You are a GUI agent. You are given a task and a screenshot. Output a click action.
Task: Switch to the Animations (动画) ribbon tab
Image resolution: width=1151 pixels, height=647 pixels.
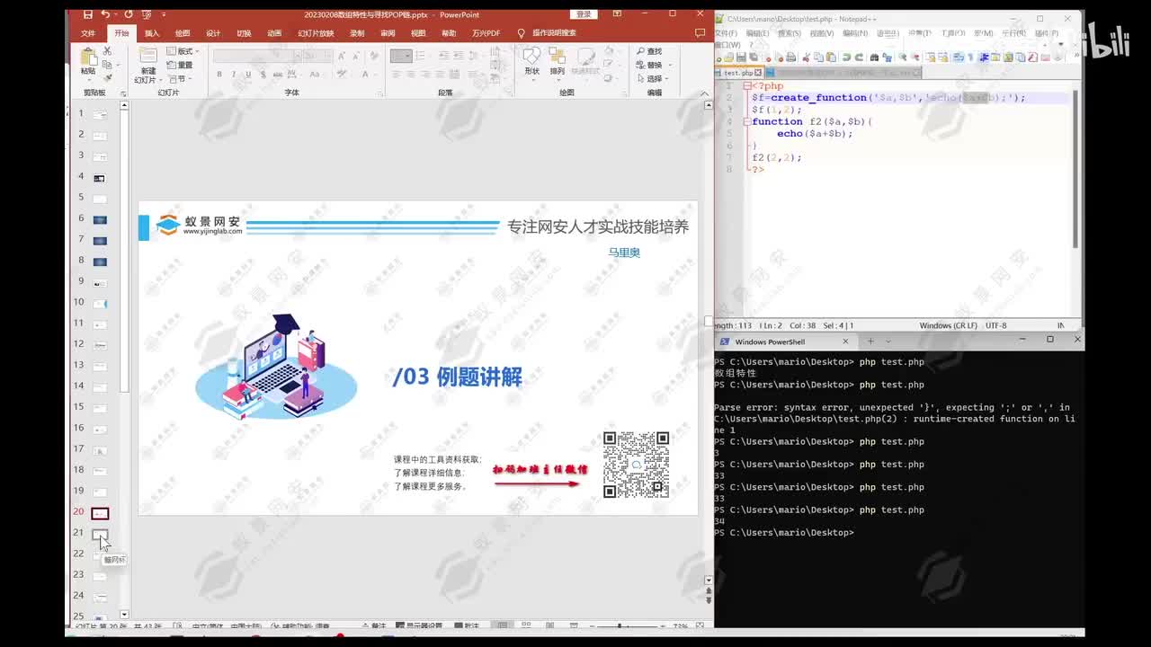[274, 33]
